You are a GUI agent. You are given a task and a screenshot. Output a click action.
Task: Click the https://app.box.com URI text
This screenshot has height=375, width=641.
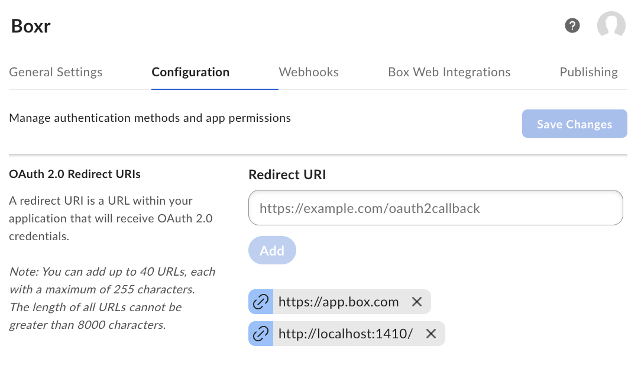tap(338, 302)
